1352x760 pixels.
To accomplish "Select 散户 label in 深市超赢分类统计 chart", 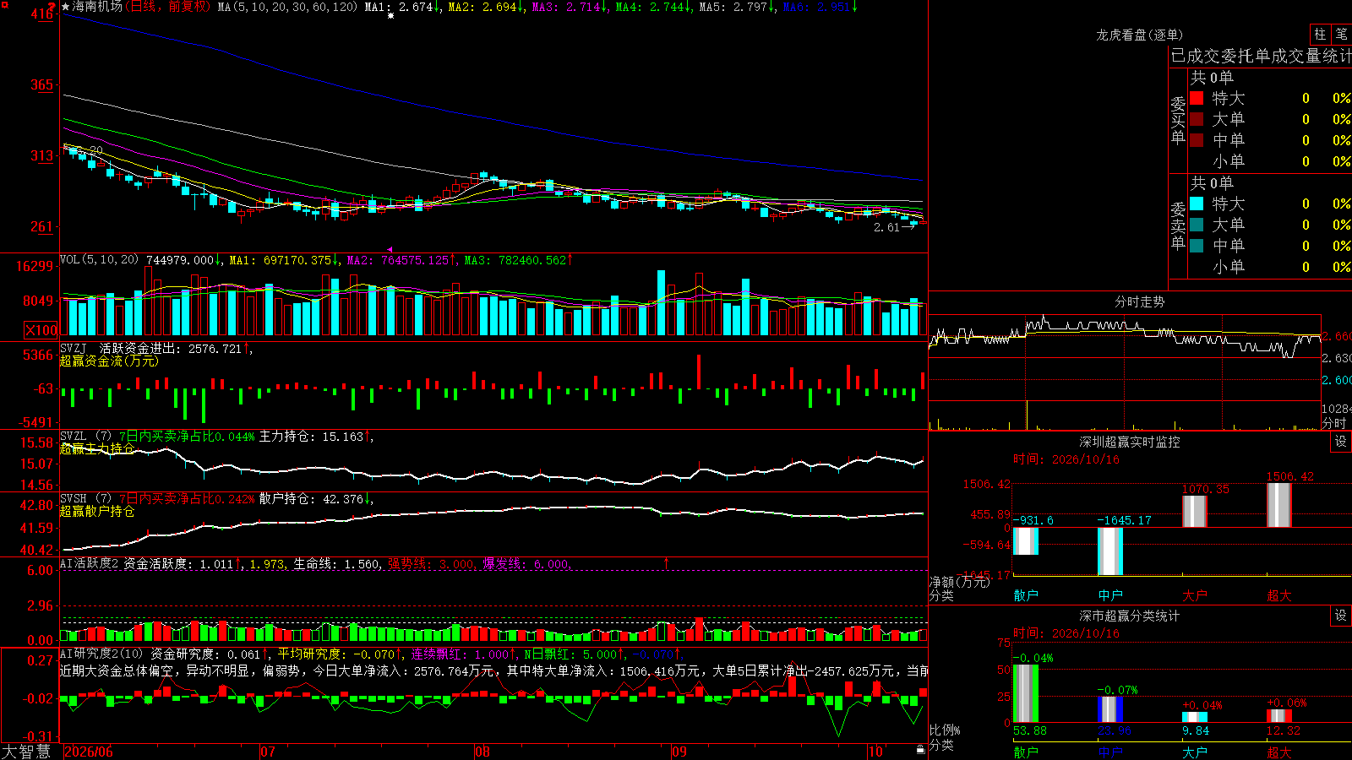I will [1026, 752].
